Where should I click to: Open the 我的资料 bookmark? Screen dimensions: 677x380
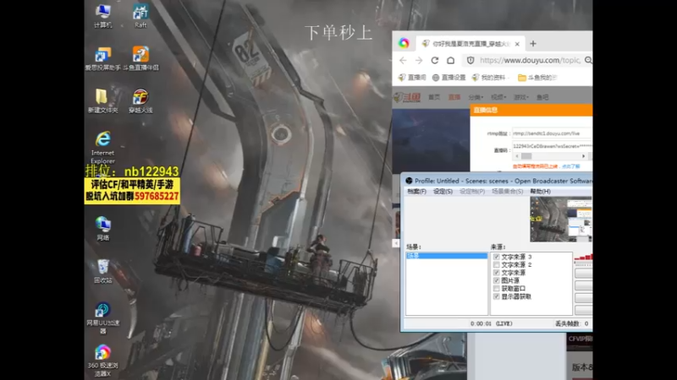[x=489, y=78]
